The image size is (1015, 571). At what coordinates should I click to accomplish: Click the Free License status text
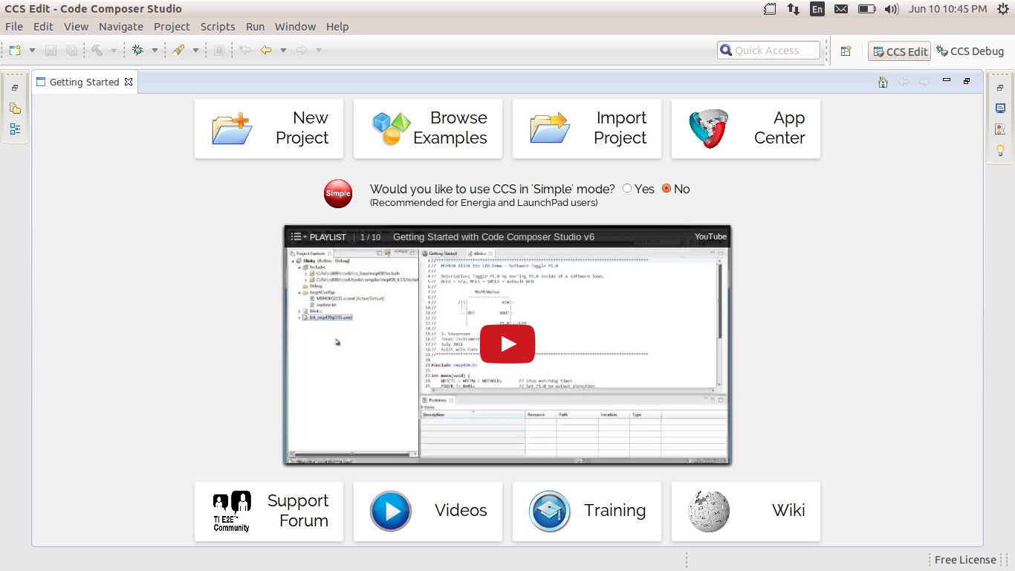pyautogui.click(x=965, y=560)
